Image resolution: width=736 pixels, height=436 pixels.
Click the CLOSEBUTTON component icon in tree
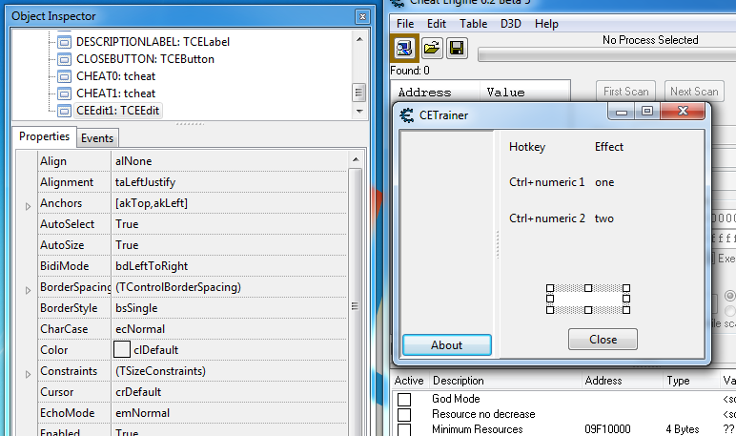pos(64,59)
